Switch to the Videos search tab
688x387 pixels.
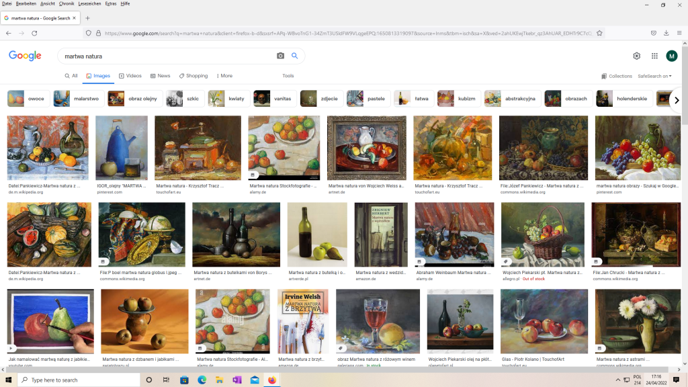pyautogui.click(x=130, y=76)
